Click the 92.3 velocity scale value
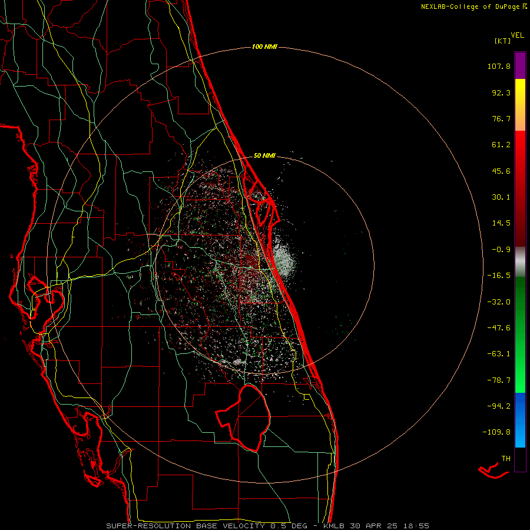Viewport: 530px width, 530px height. pyautogui.click(x=501, y=92)
